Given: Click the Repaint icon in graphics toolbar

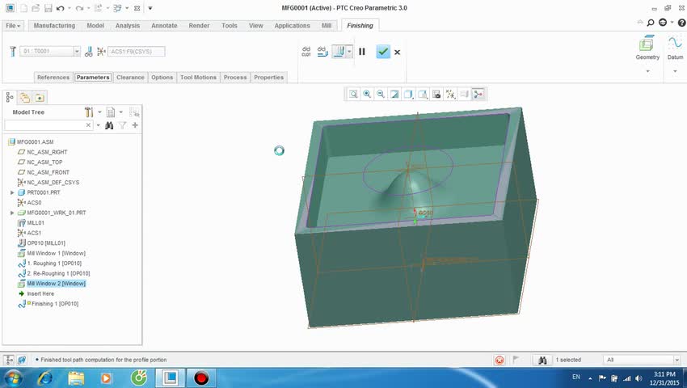Looking at the screenshot, I should point(394,94).
